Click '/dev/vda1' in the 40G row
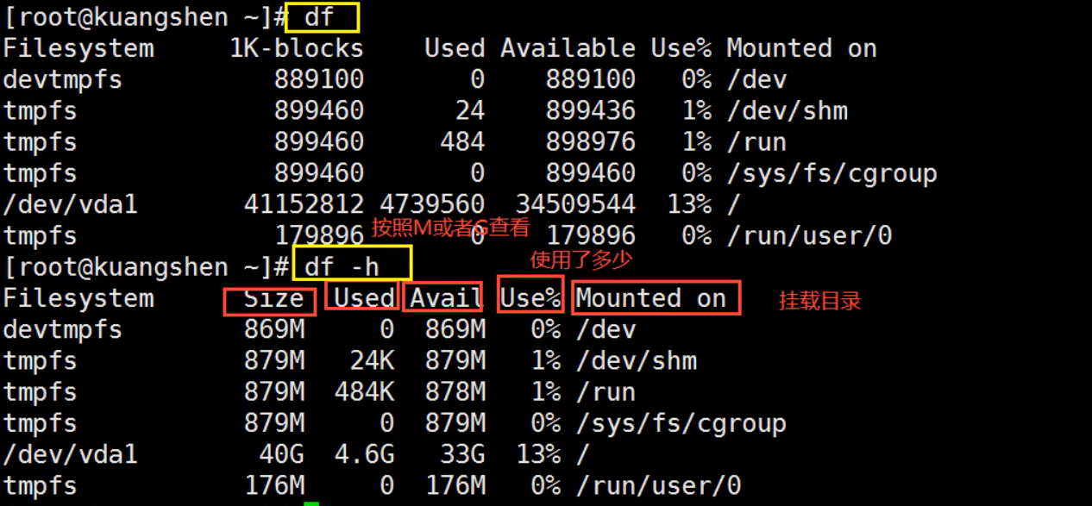The height and width of the screenshot is (506, 1092). [x=70, y=454]
